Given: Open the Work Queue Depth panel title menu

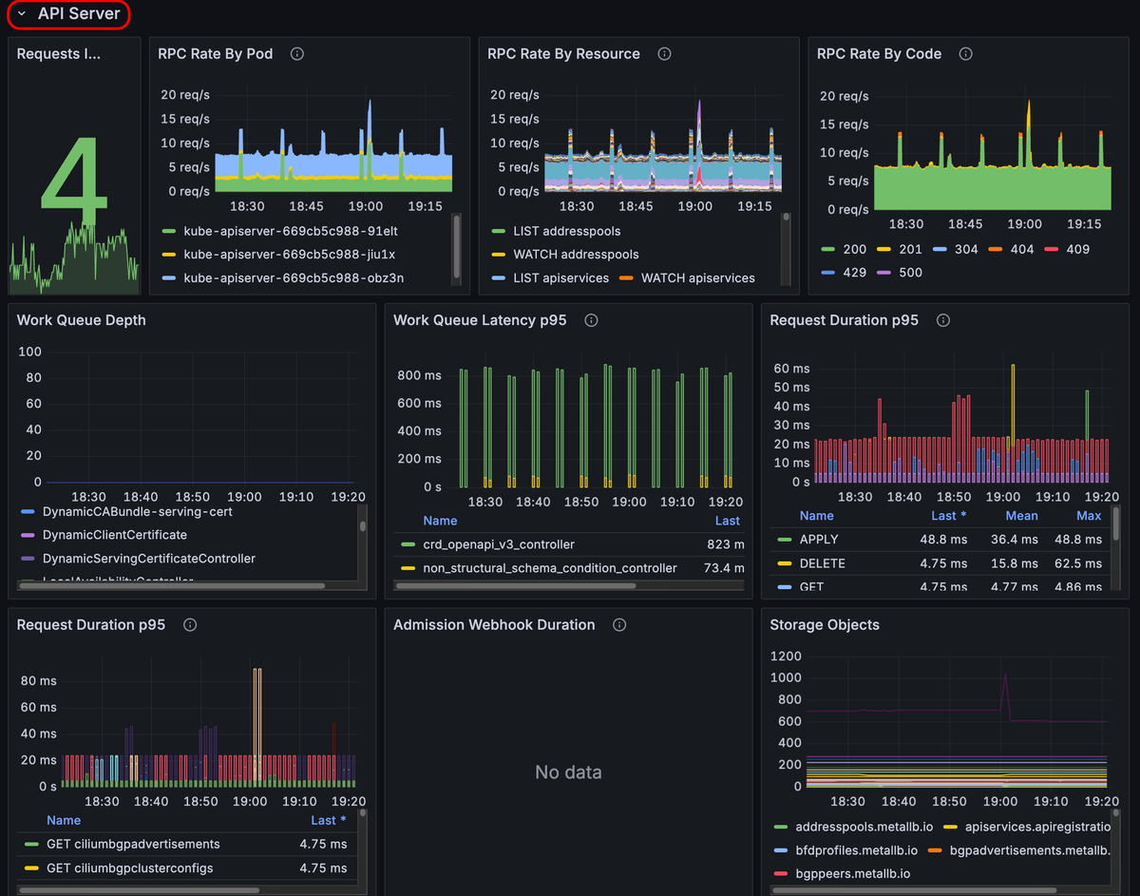Looking at the screenshot, I should coord(82,320).
